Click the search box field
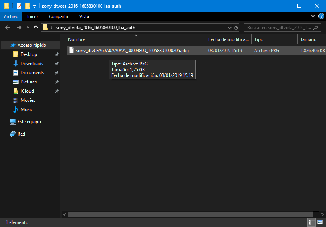This screenshot has height=227, width=326. (279, 28)
